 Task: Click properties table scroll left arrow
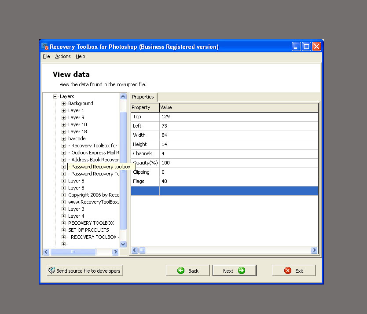coord(134,250)
